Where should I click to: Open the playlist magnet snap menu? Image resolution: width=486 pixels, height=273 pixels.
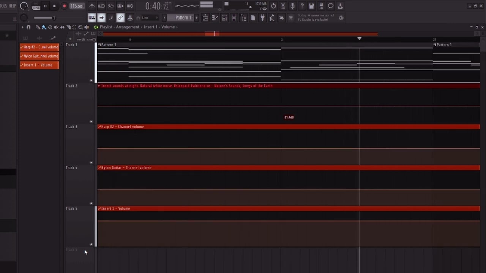point(28,27)
